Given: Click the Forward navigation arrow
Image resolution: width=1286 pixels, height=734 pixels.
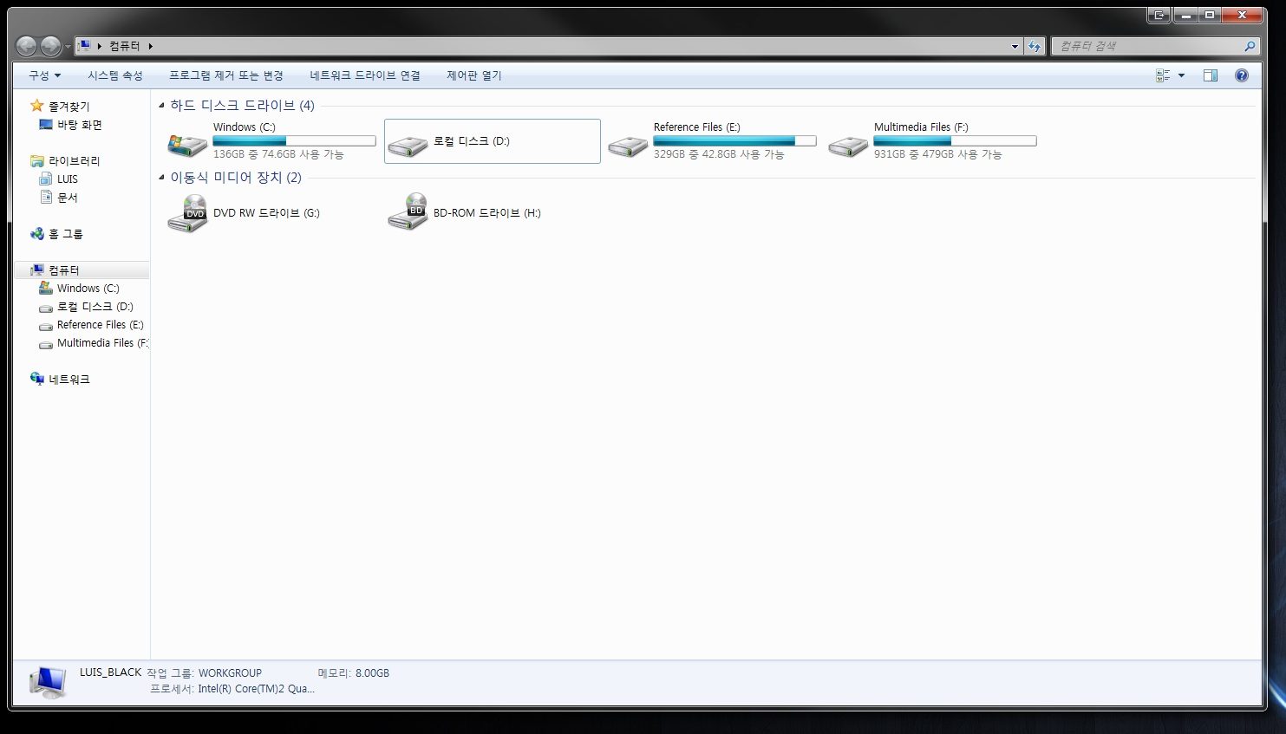Looking at the screenshot, I should click(x=50, y=46).
